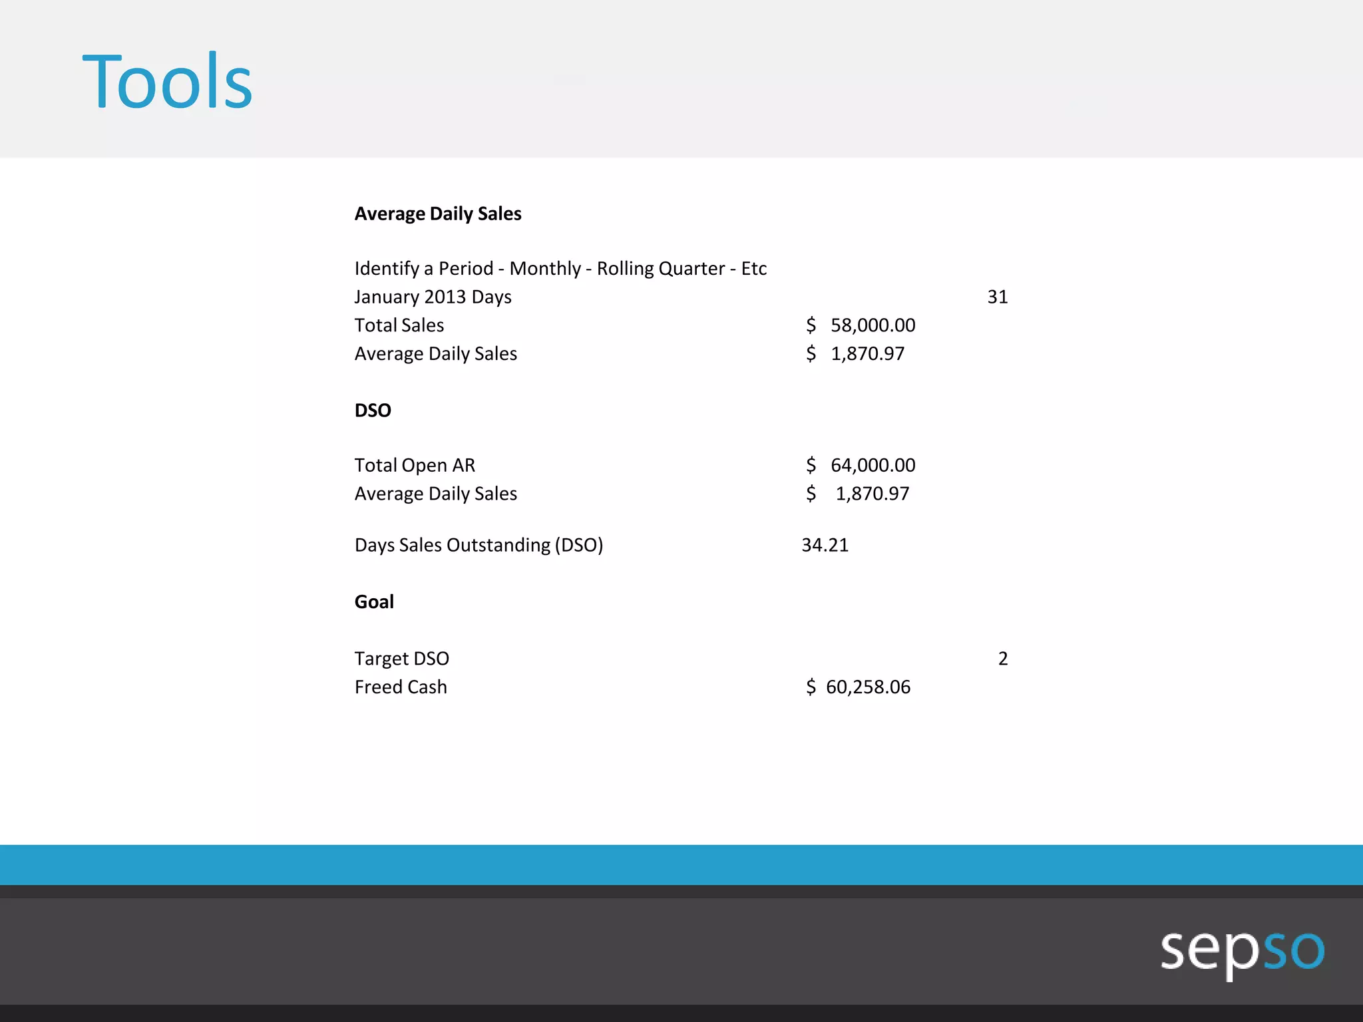Viewport: 1363px width, 1022px height.
Task: Click the 'Target DSO' label
Action: coord(402,659)
